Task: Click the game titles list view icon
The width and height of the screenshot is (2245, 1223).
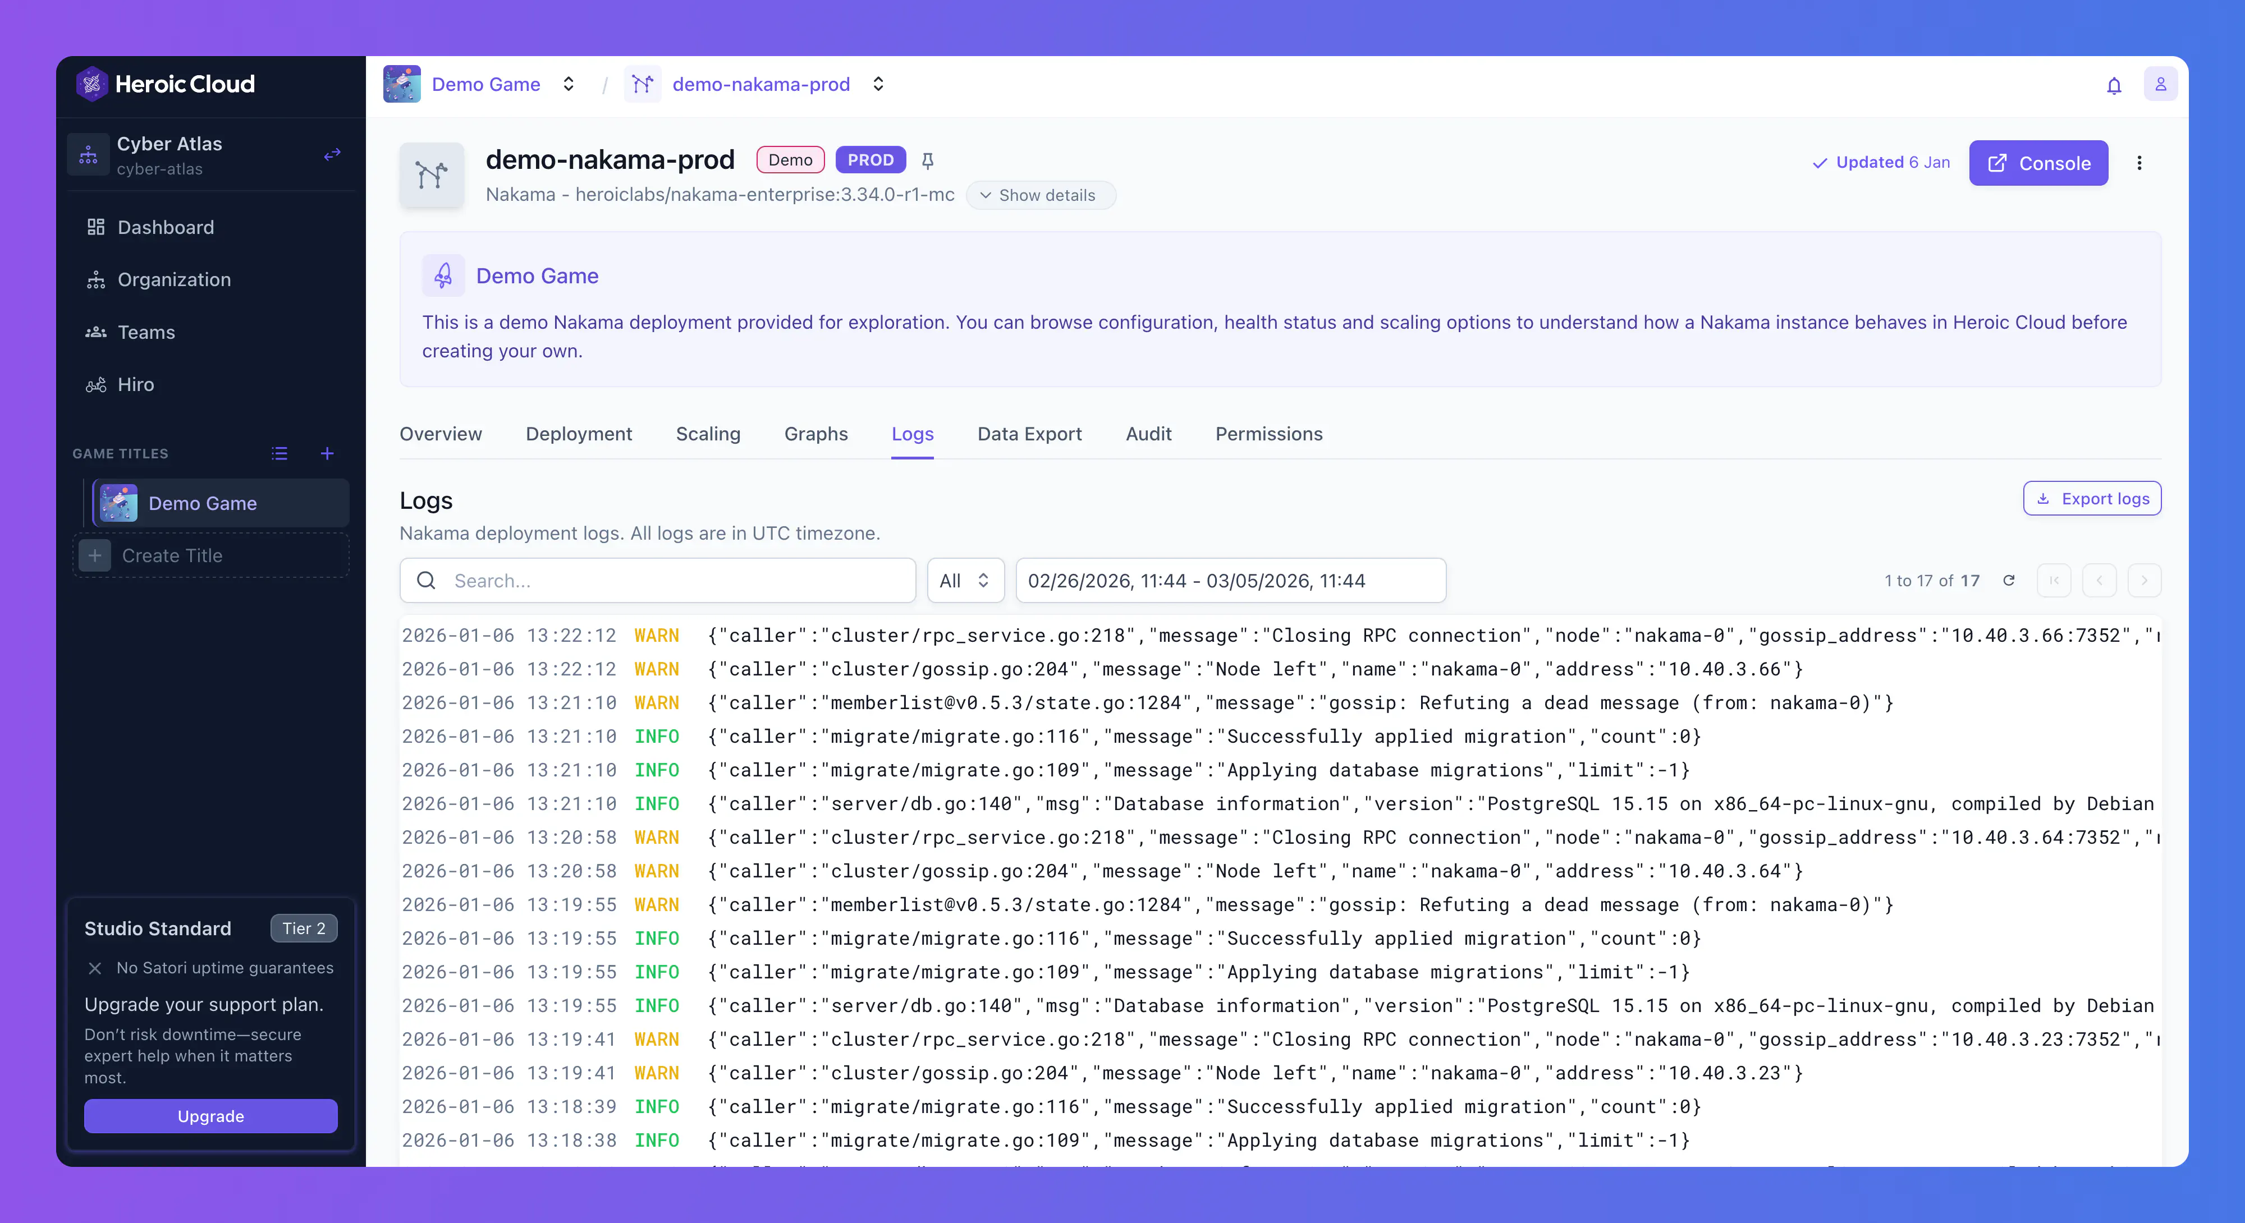Action: 279,453
